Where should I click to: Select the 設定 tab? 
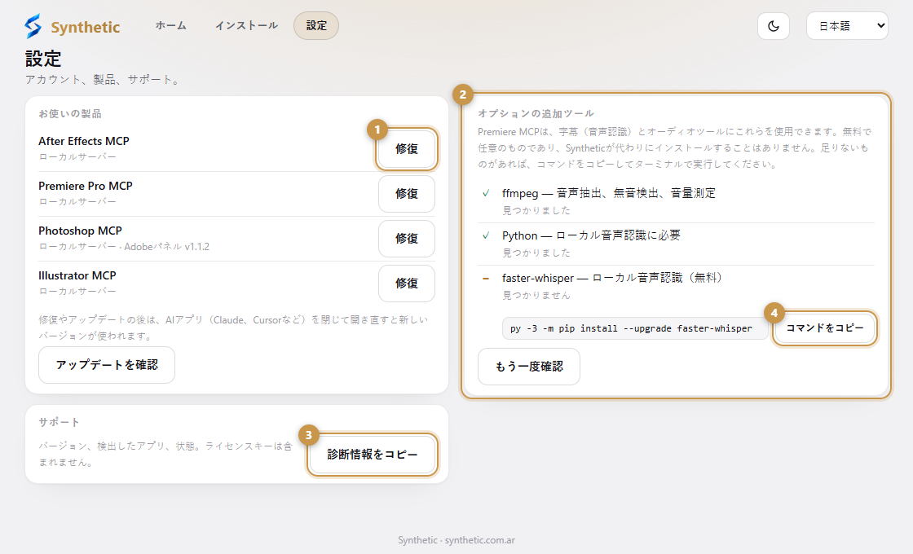click(316, 25)
